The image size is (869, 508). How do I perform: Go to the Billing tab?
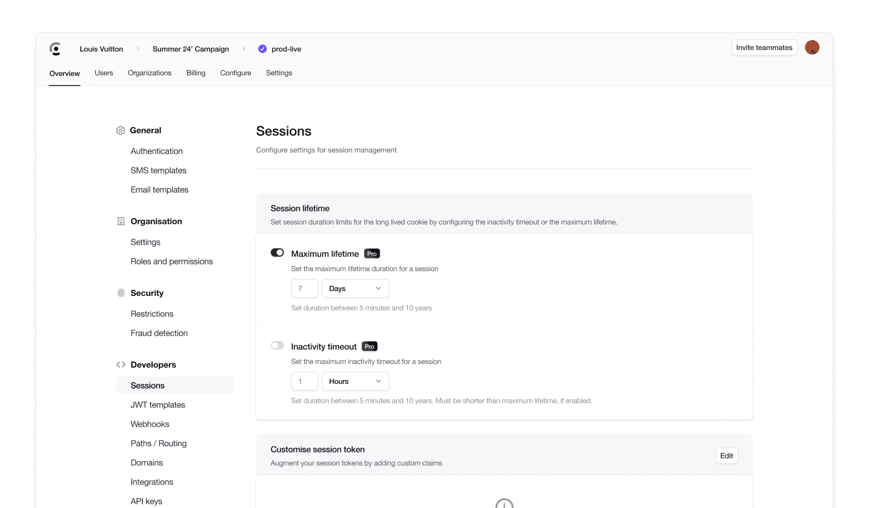pyautogui.click(x=196, y=73)
